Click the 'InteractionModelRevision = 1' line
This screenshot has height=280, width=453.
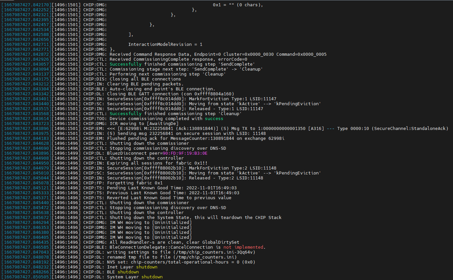click(x=102, y=45)
